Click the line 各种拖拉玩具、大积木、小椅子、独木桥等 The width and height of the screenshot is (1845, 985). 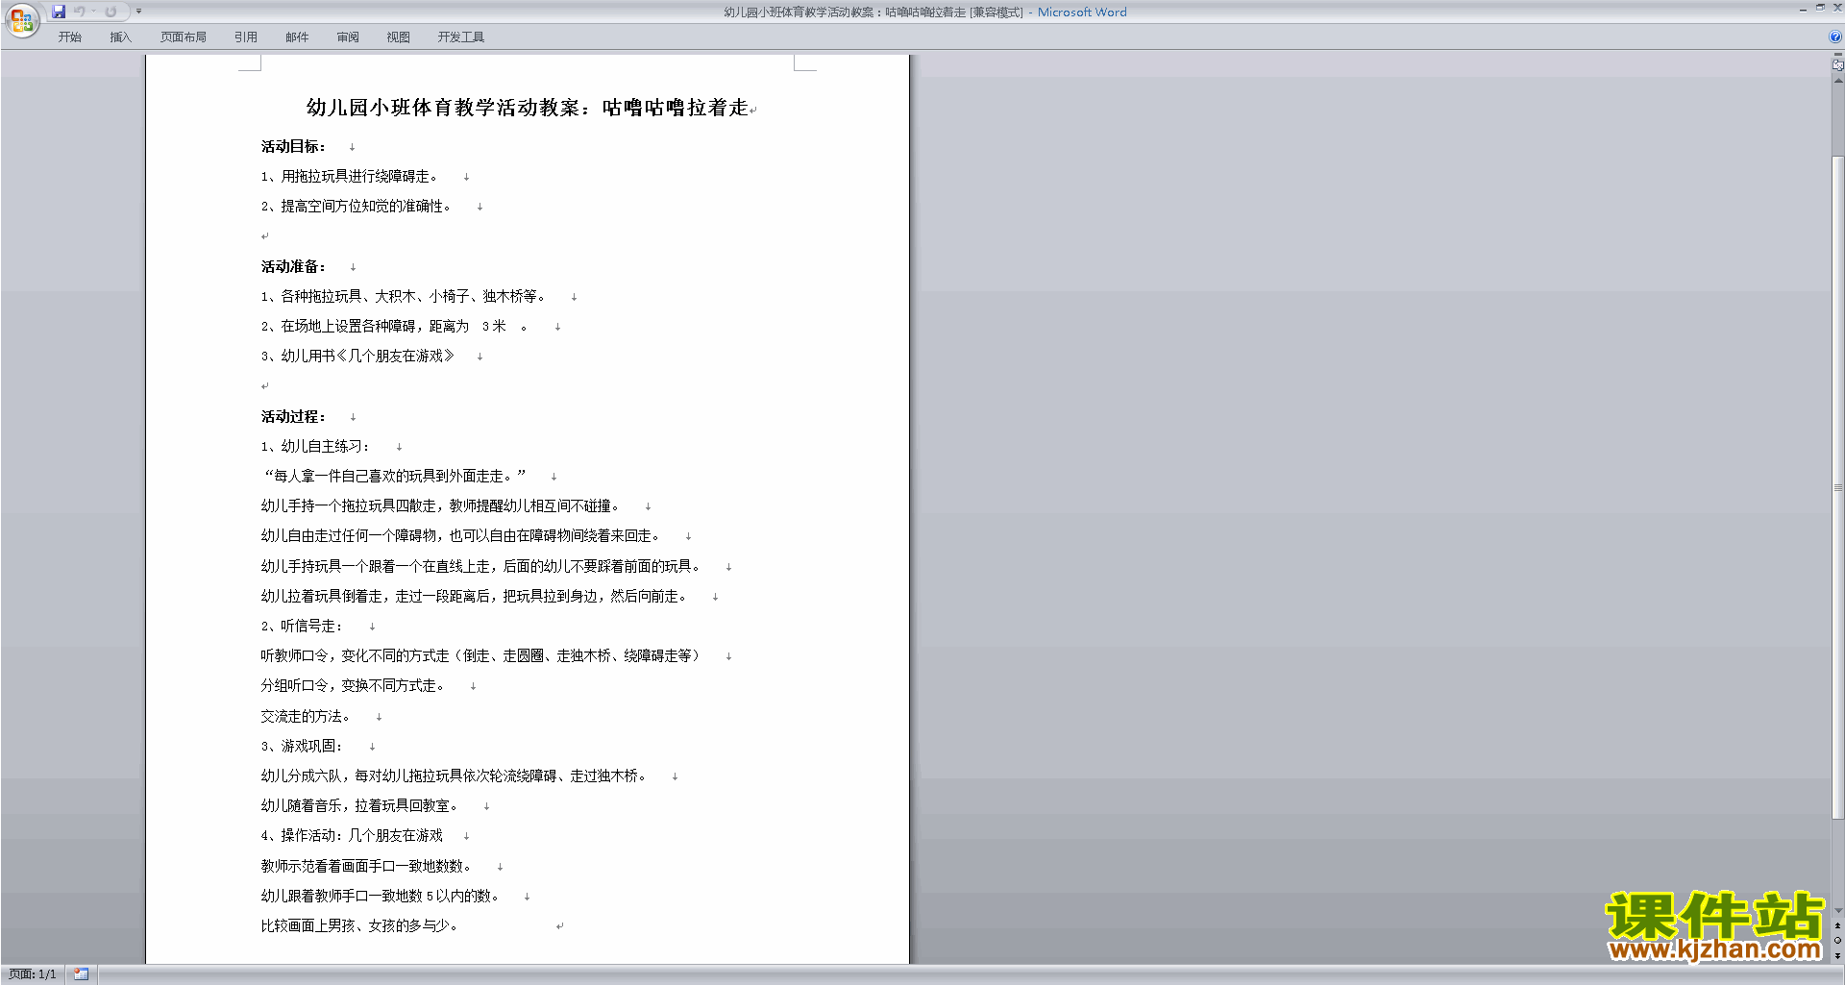tap(404, 297)
